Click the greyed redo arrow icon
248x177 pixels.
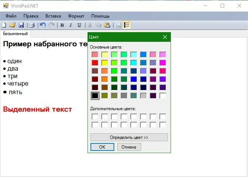click(x=51, y=25)
